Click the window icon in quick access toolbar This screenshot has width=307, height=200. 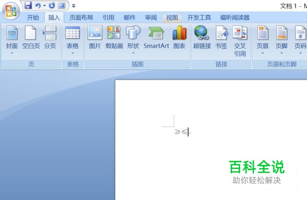pyautogui.click(x=62, y=5)
